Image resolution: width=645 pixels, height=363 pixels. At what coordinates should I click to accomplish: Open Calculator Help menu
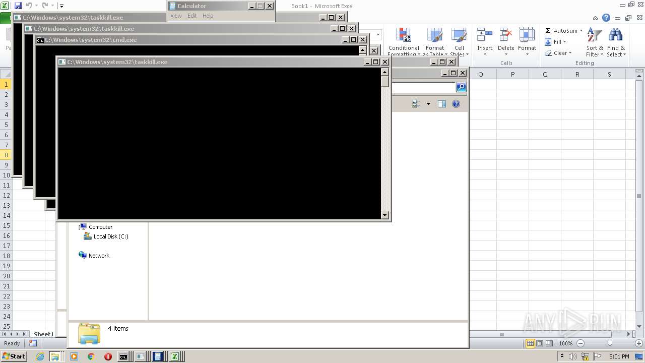point(208,16)
